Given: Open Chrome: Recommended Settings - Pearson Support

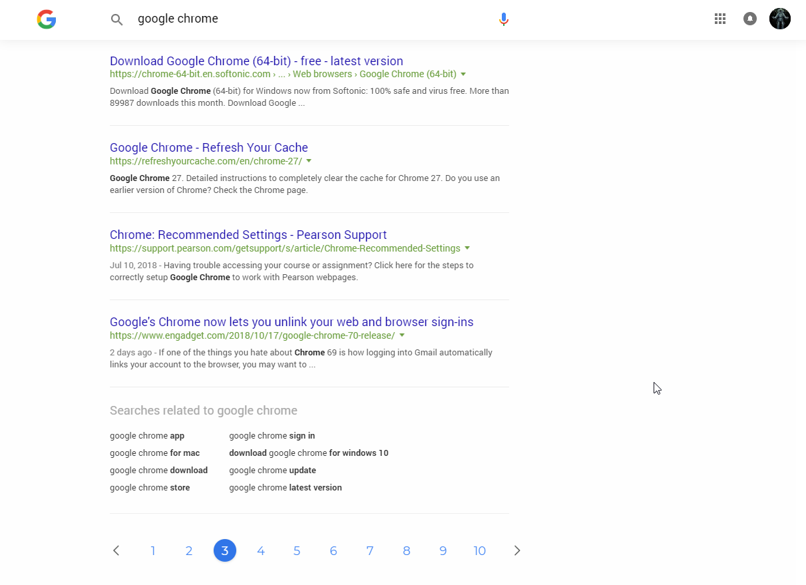Looking at the screenshot, I should [x=248, y=235].
